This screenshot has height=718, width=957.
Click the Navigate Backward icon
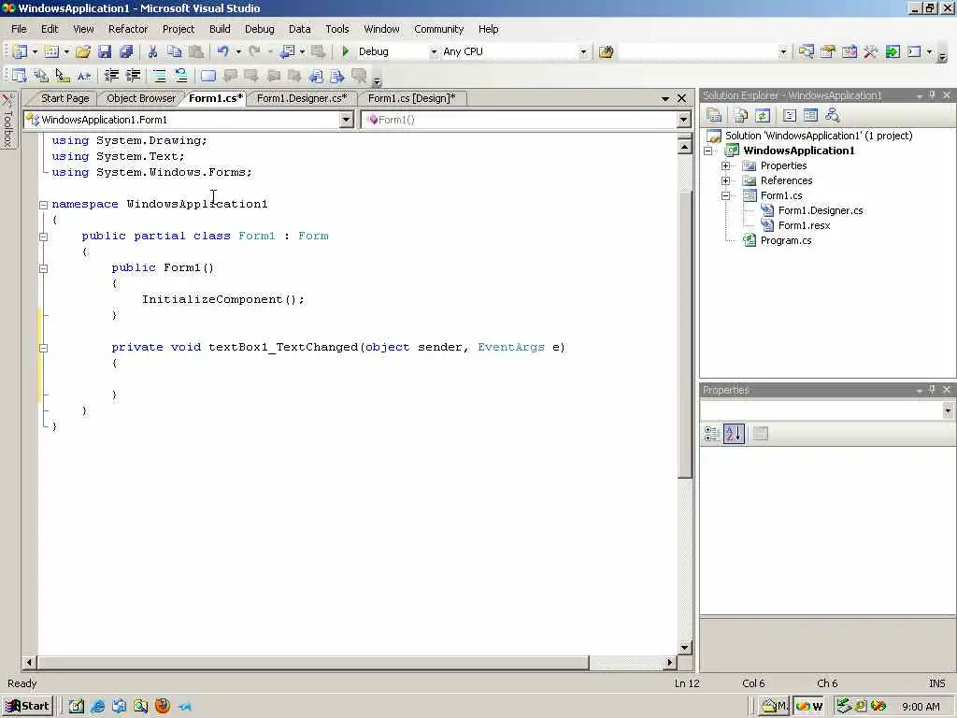[287, 52]
